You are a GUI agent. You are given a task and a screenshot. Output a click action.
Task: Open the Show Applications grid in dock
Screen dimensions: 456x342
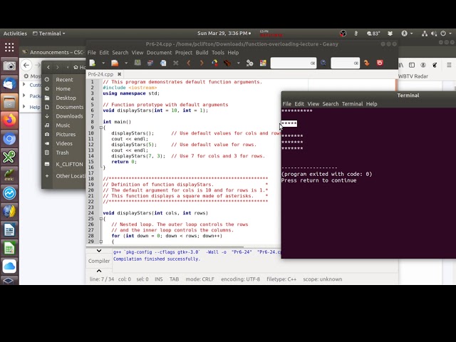9,47
